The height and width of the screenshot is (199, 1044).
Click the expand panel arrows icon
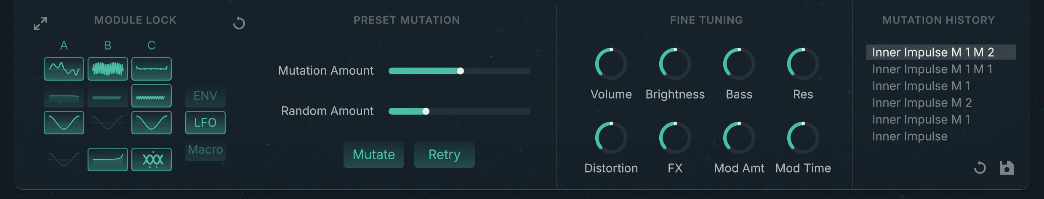click(x=40, y=24)
